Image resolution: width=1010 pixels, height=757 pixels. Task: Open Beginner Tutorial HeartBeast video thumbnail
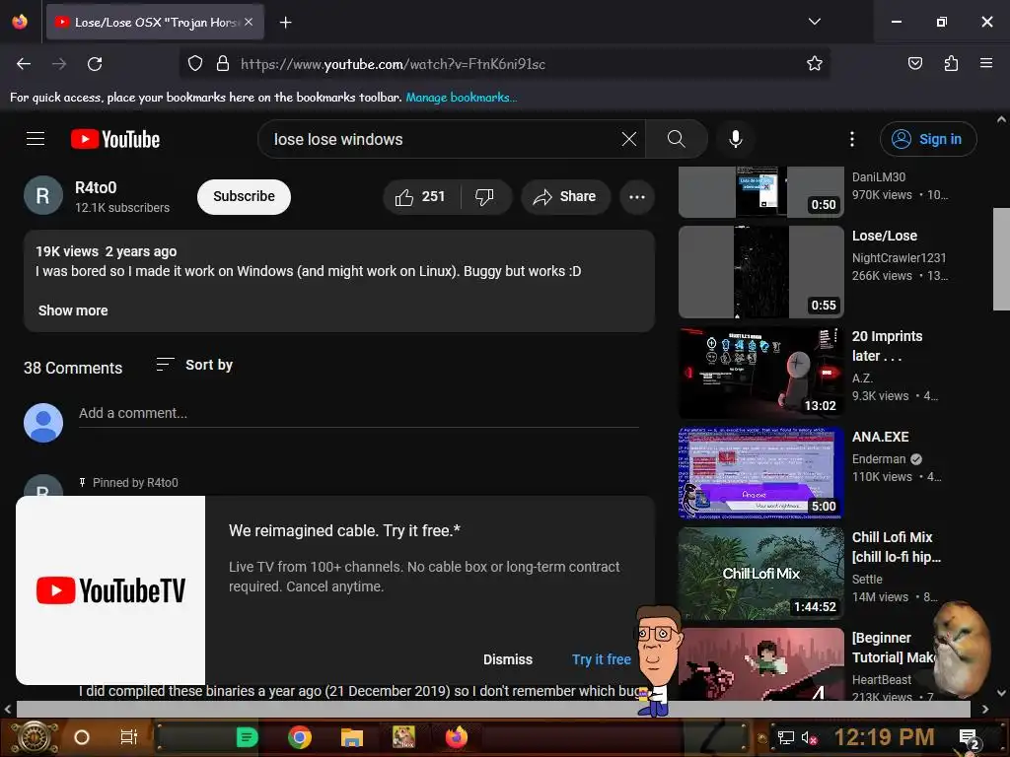tap(761, 664)
